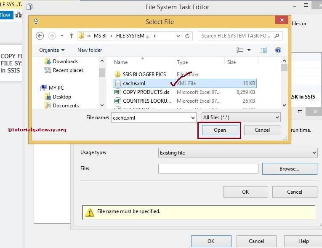The width and height of the screenshot is (322, 248).
Task: Click the MY PC computer icon
Action: pos(43,88)
